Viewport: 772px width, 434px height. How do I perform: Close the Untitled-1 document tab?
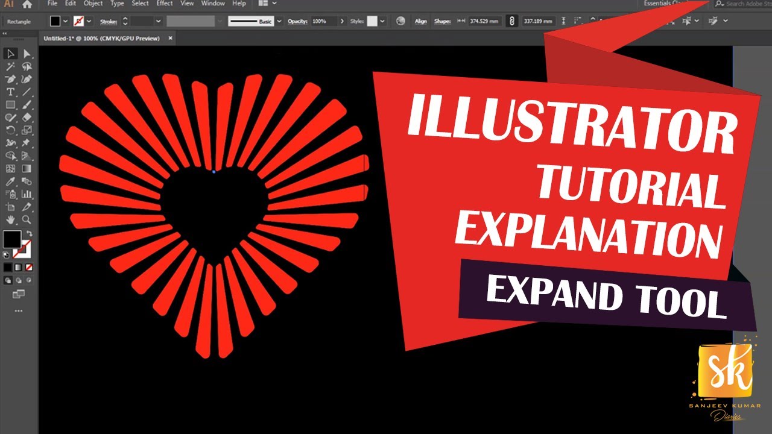tap(170, 39)
